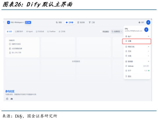This screenshot has width=158, height=120.
Task: Click the blue 升级 upgrade button
Action: coord(28,22)
